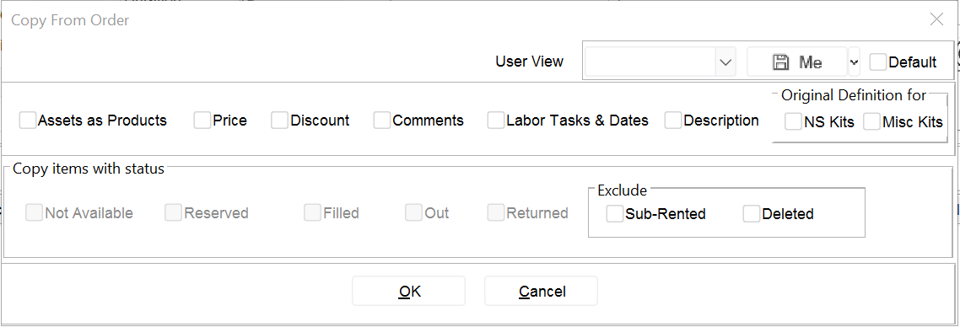Image resolution: width=960 pixels, height=327 pixels.
Task: Check the Assets as Products option
Action: [28, 121]
